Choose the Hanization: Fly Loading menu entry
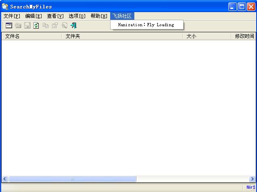257x192 pixels. [147, 25]
